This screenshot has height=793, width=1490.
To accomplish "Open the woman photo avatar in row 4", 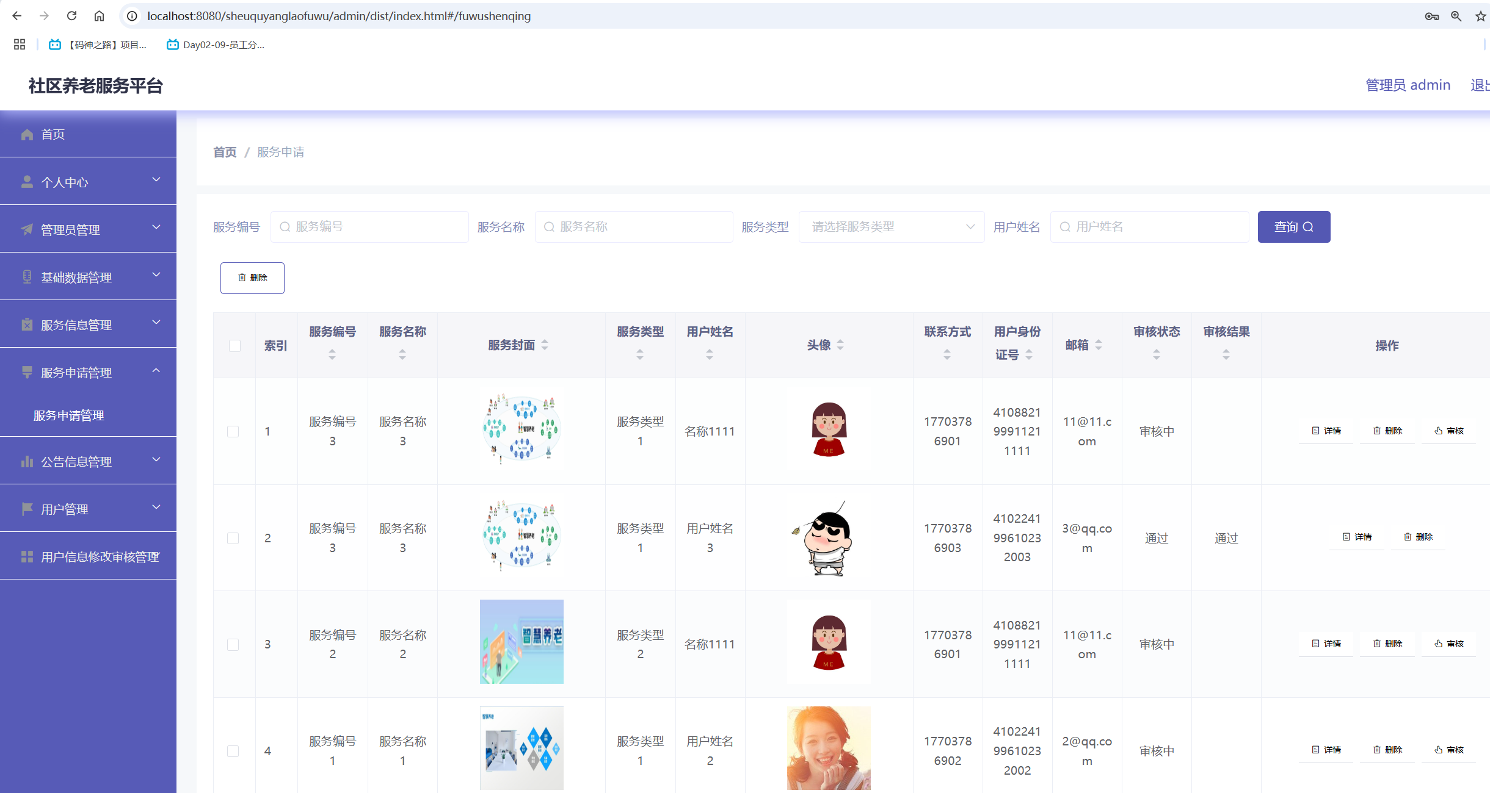I will pos(829,748).
